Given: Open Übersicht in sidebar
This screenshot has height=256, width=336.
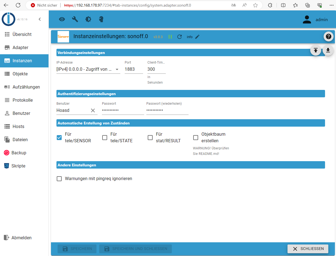Looking at the screenshot, I should [24, 34].
